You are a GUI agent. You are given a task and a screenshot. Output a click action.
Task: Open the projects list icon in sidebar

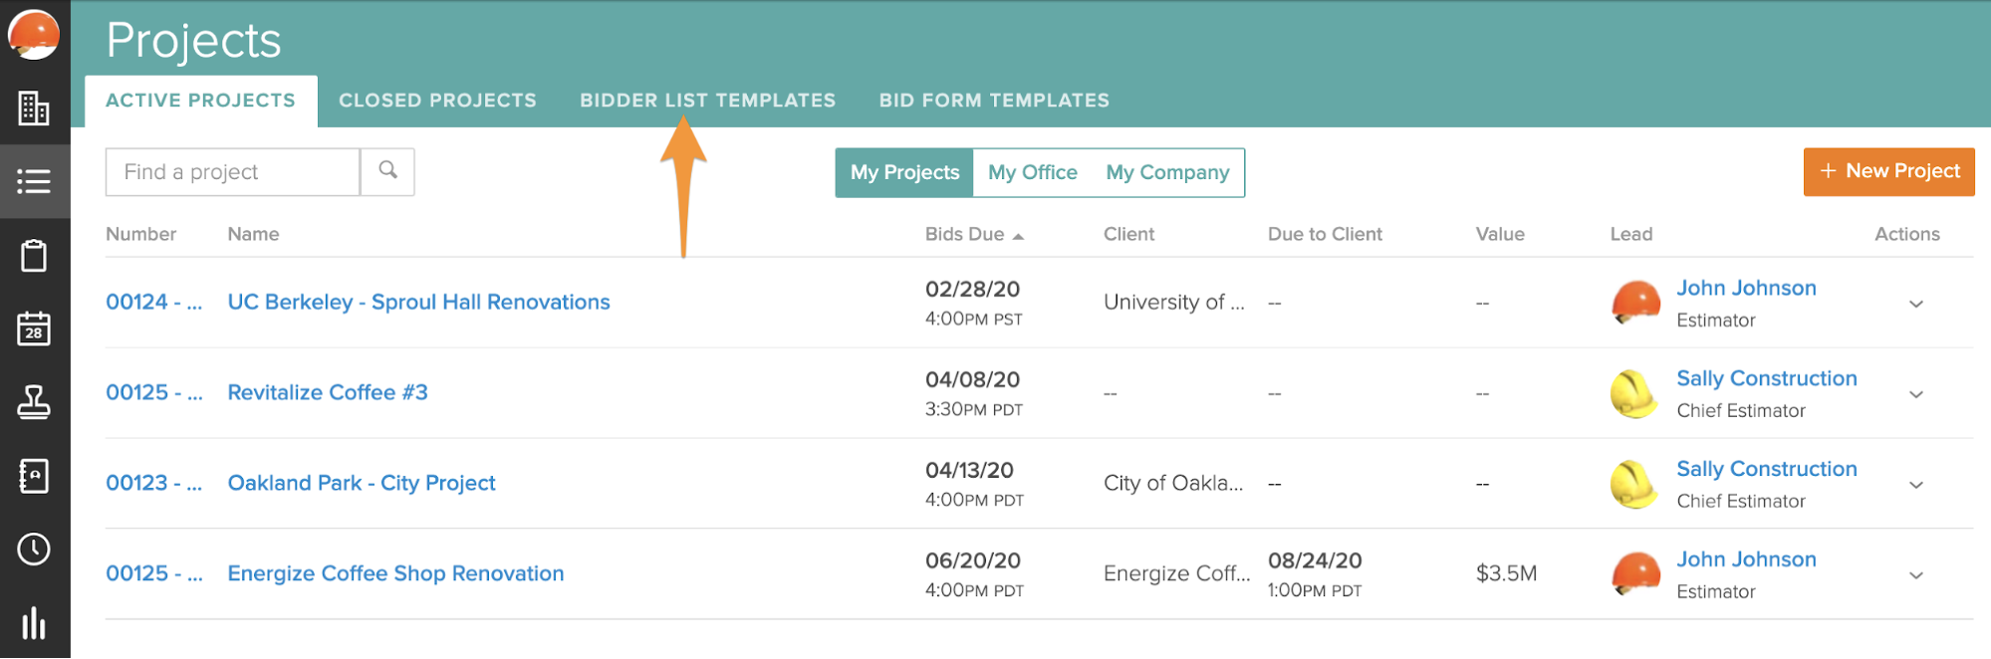tap(34, 181)
